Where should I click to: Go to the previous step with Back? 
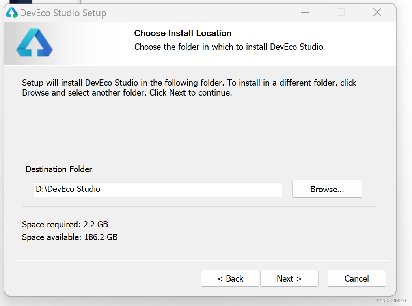(230, 278)
